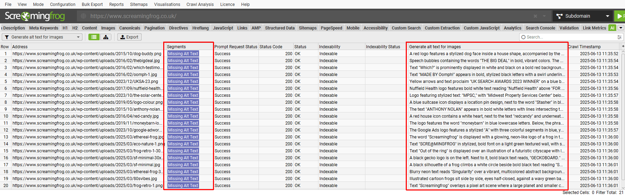Select the green AI tab
This screenshot has width=625, height=195.
[x=612, y=28]
